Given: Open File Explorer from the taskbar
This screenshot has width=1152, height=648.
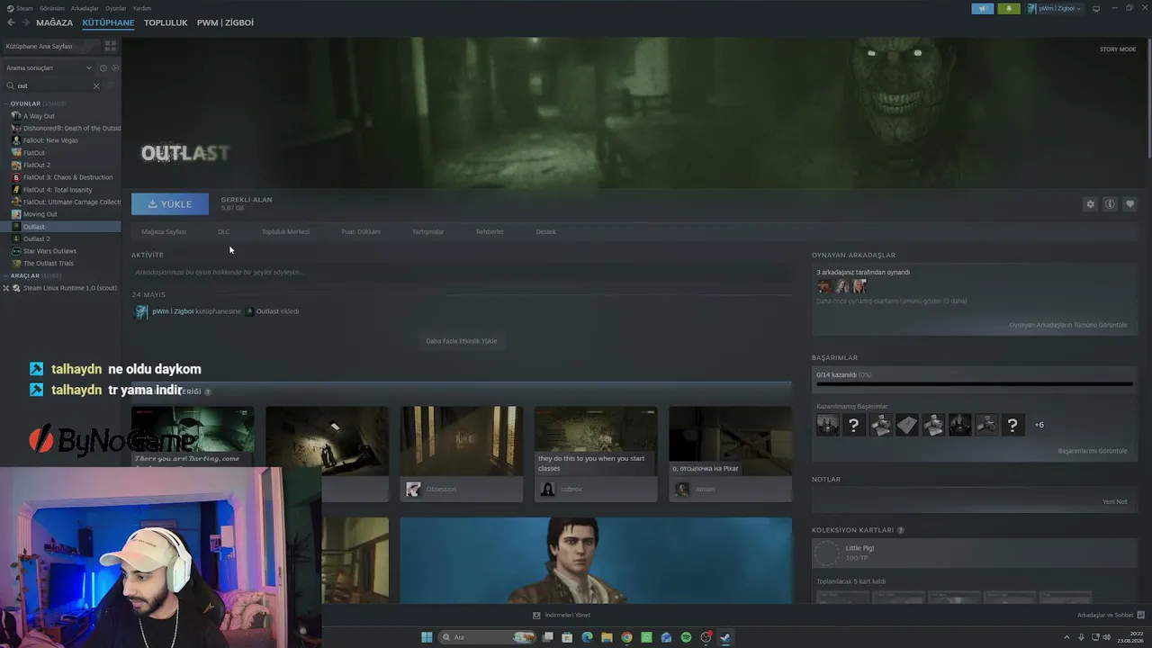Looking at the screenshot, I should coord(607,637).
